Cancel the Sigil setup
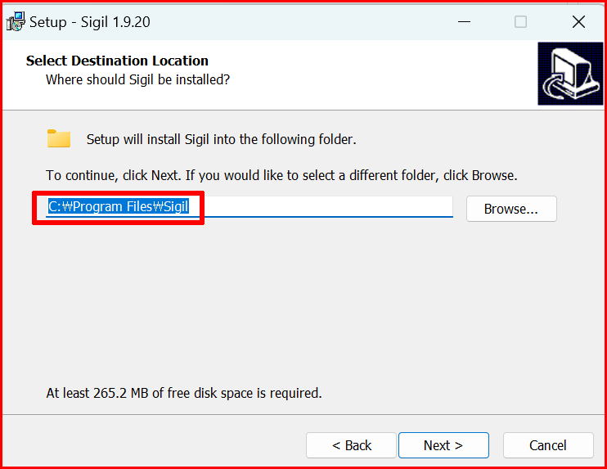 (x=548, y=445)
